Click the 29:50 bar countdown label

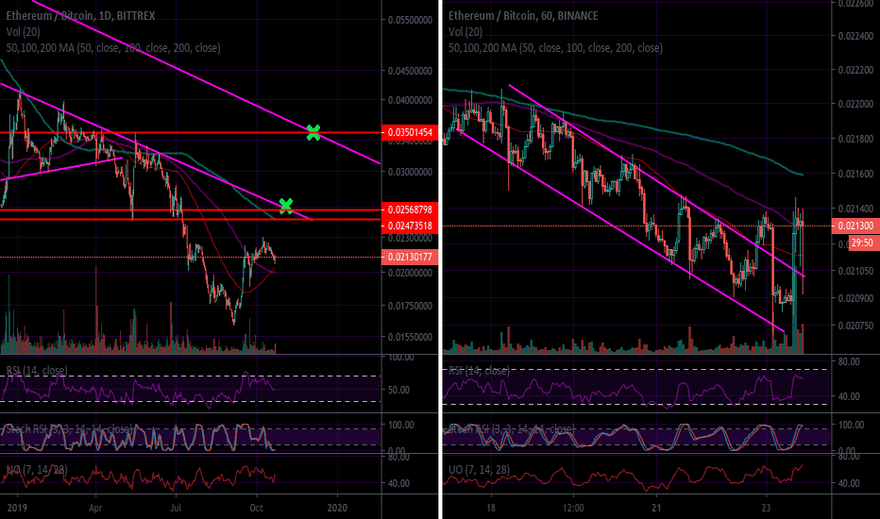point(863,243)
